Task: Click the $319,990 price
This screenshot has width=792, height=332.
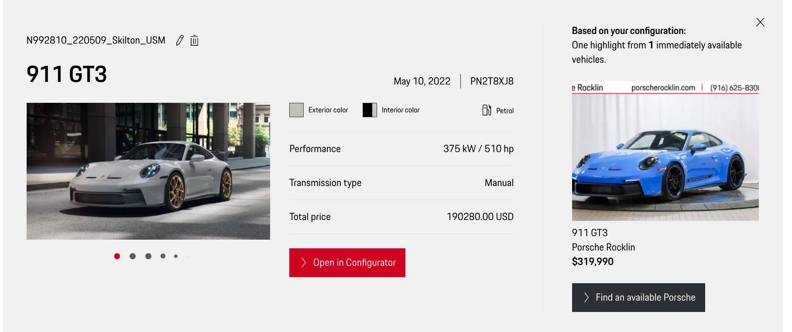Action: point(593,262)
